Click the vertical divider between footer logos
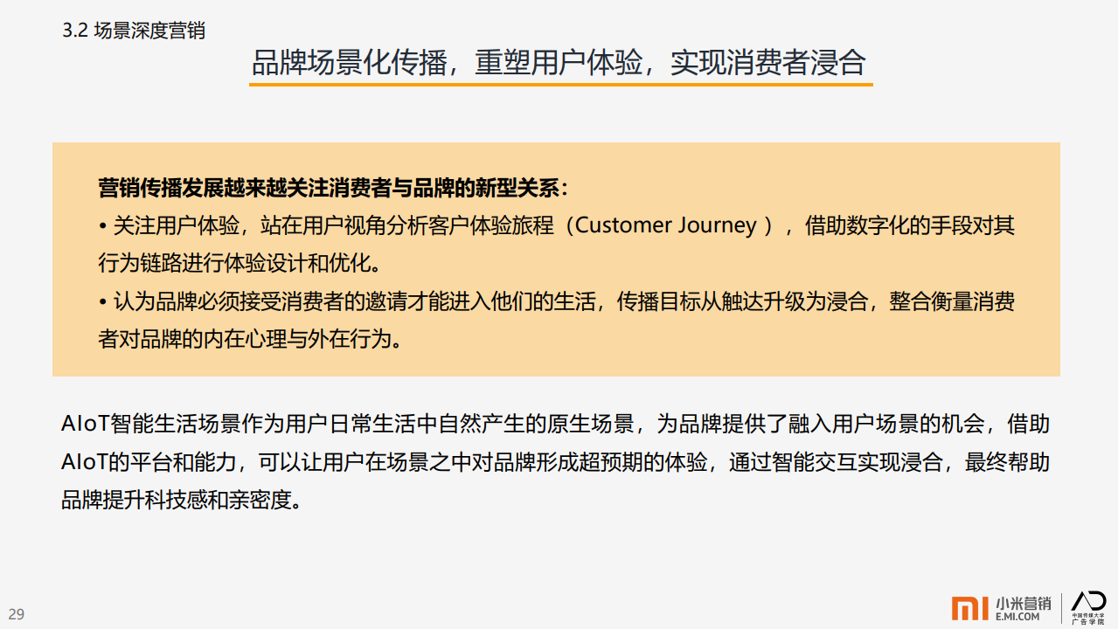 pyautogui.click(x=1061, y=608)
